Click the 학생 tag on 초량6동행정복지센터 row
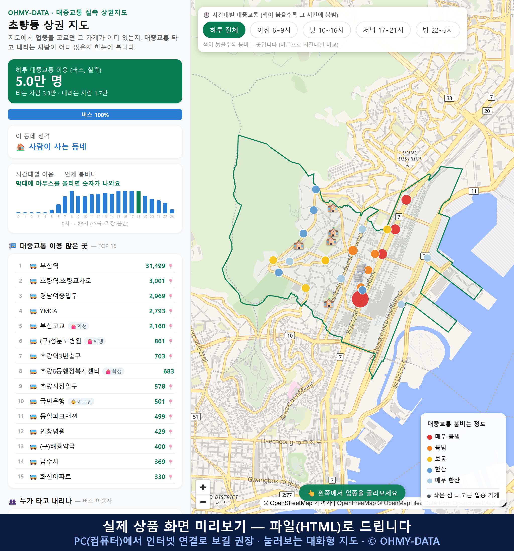The image size is (514, 551). click(114, 372)
